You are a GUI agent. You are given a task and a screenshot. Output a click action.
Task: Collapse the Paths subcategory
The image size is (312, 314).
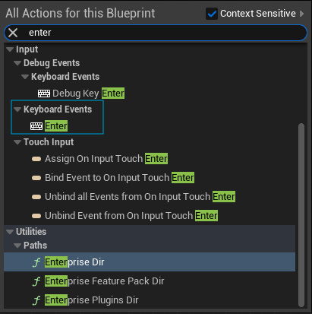pos(17,246)
